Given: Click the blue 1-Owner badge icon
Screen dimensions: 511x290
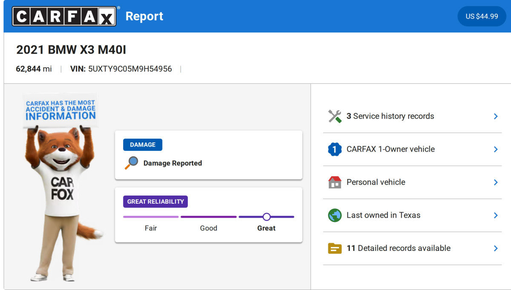Looking at the screenshot, I should click(x=335, y=149).
